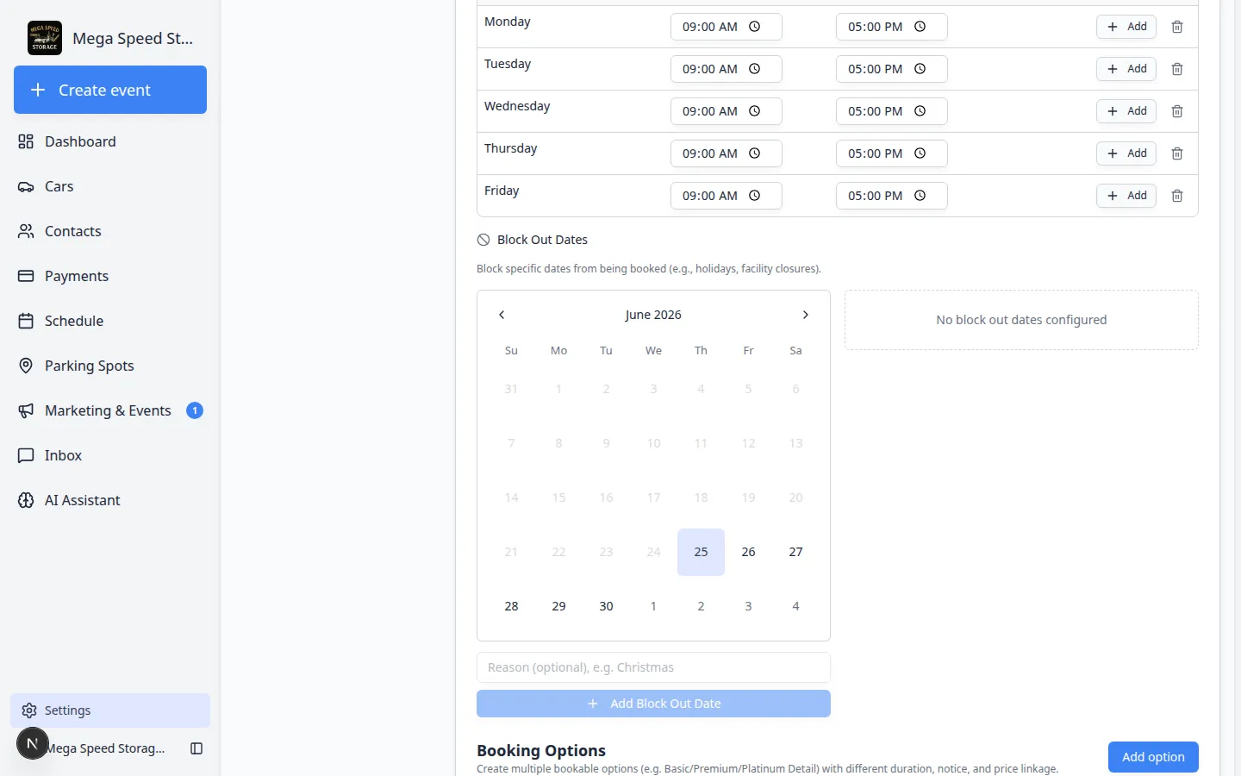Open clock picker for Tuesday end time

920,69
